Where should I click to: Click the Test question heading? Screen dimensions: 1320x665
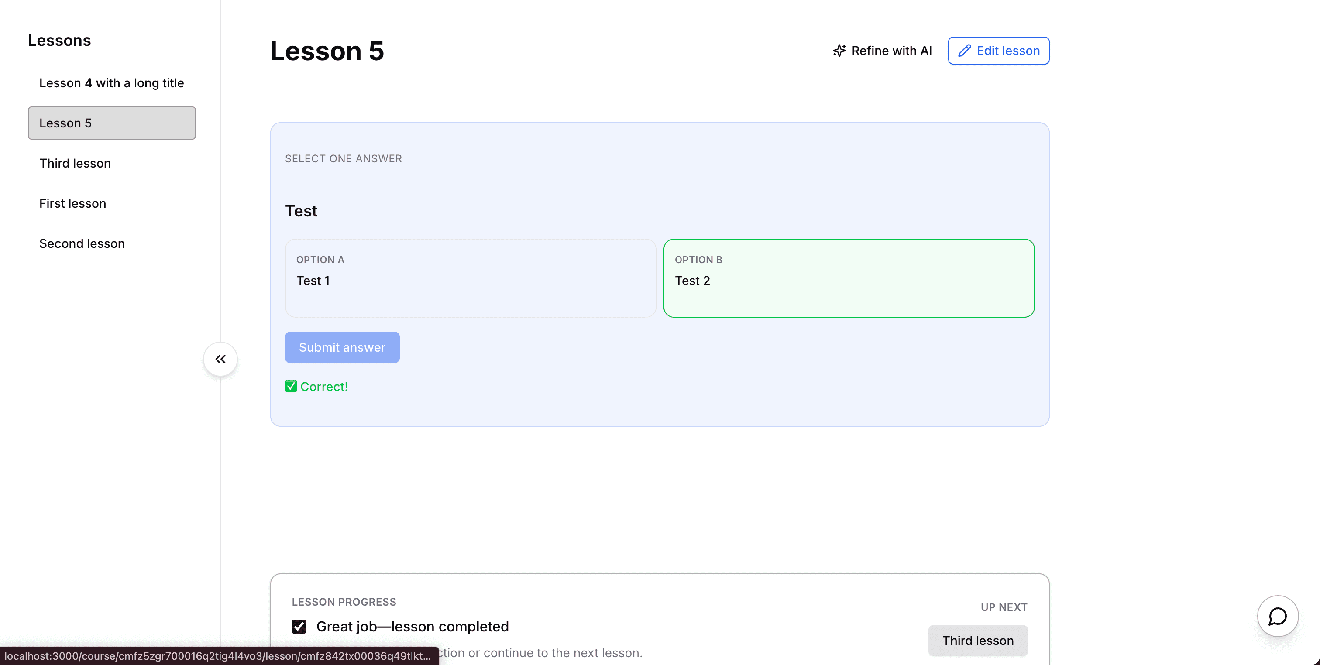tap(301, 211)
